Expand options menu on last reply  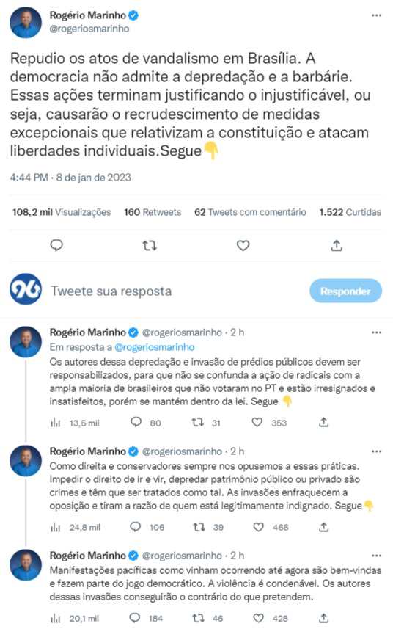(x=376, y=556)
